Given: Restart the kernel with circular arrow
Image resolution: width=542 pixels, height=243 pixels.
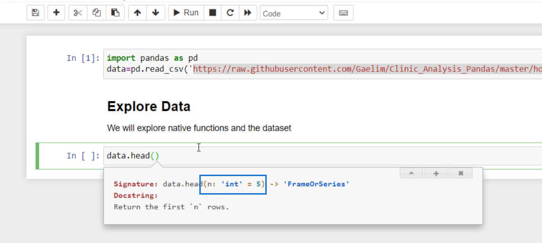Looking at the screenshot, I should 230,13.
